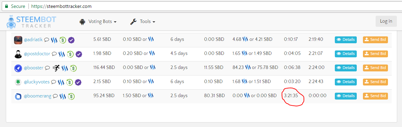Click the green refund dollar icon for @booster
Image resolution: width=402 pixels, height=127 pixels.
pyautogui.click(x=73, y=68)
